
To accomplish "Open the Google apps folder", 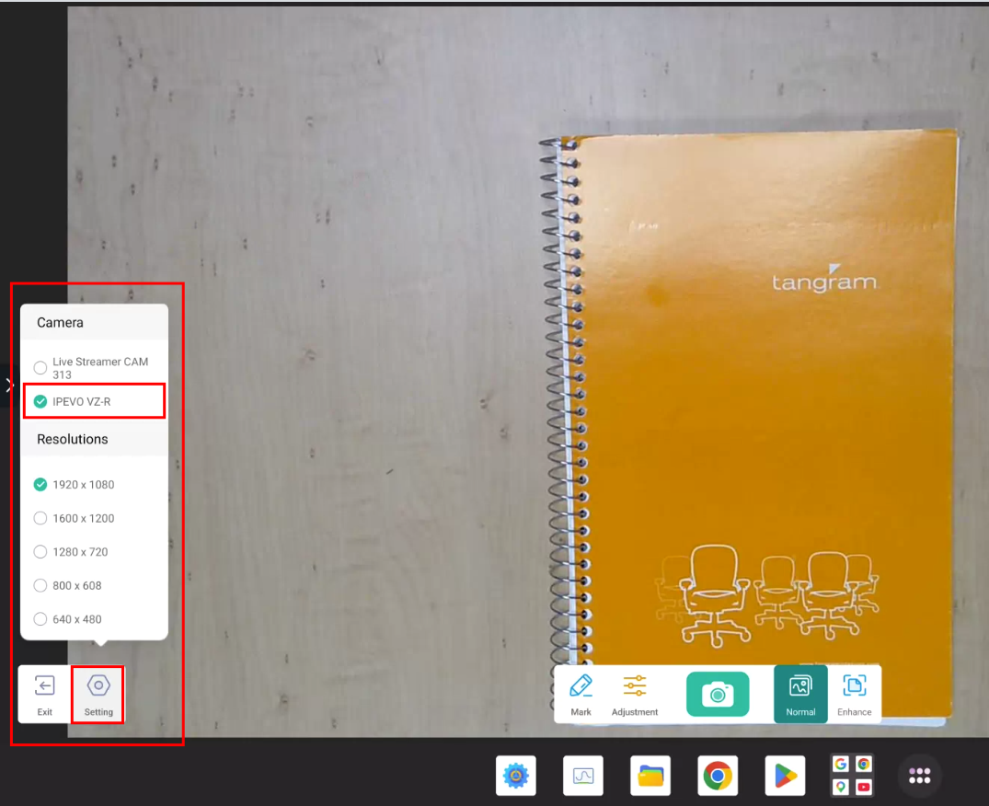I will coord(852,775).
